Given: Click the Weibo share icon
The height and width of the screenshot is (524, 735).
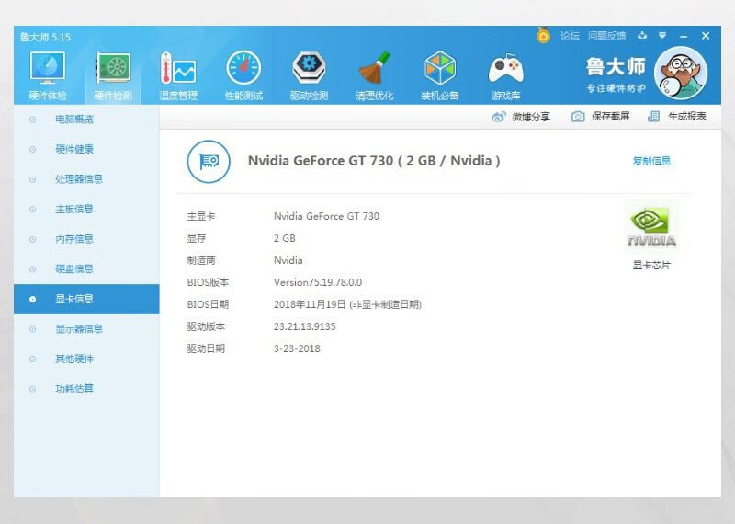Looking at the screenshot, I should point(499,117).
